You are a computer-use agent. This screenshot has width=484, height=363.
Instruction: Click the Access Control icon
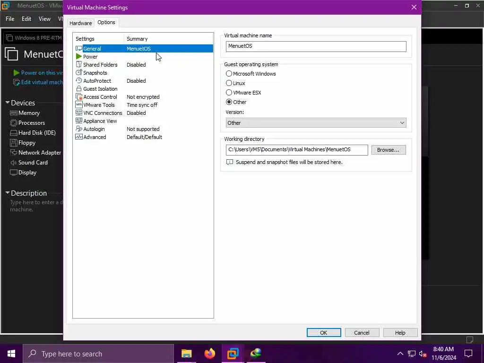tap(79, 96)
